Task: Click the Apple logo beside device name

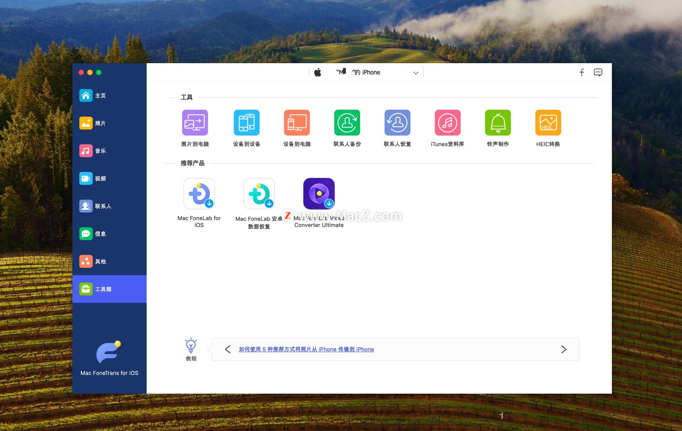Action: (318, 72)
